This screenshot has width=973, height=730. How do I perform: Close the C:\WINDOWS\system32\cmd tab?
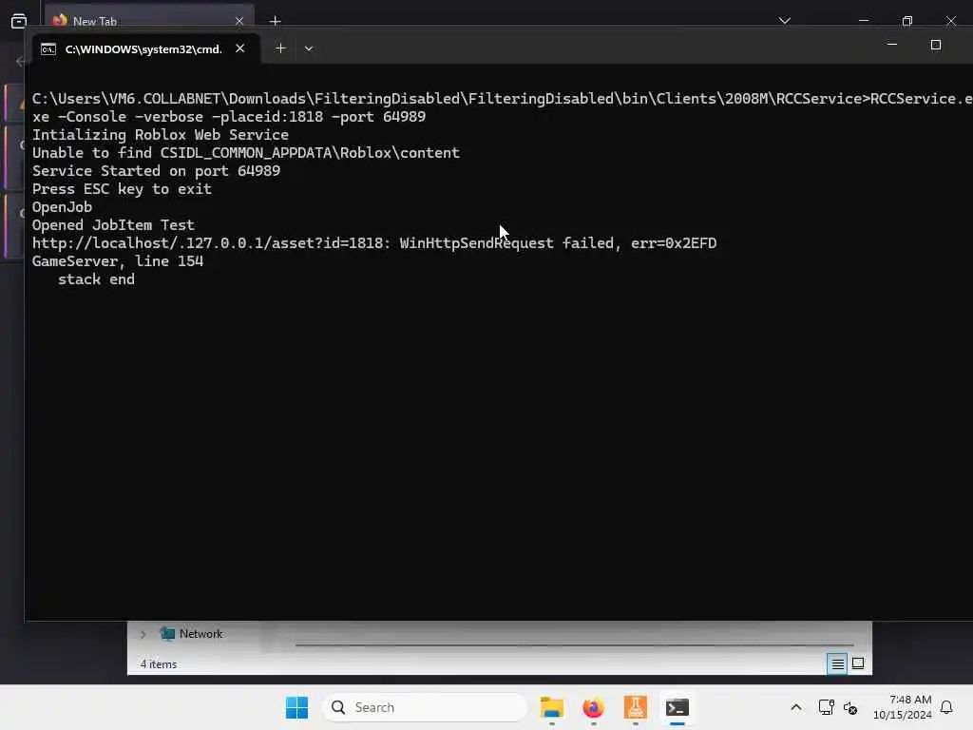(240, 48)
